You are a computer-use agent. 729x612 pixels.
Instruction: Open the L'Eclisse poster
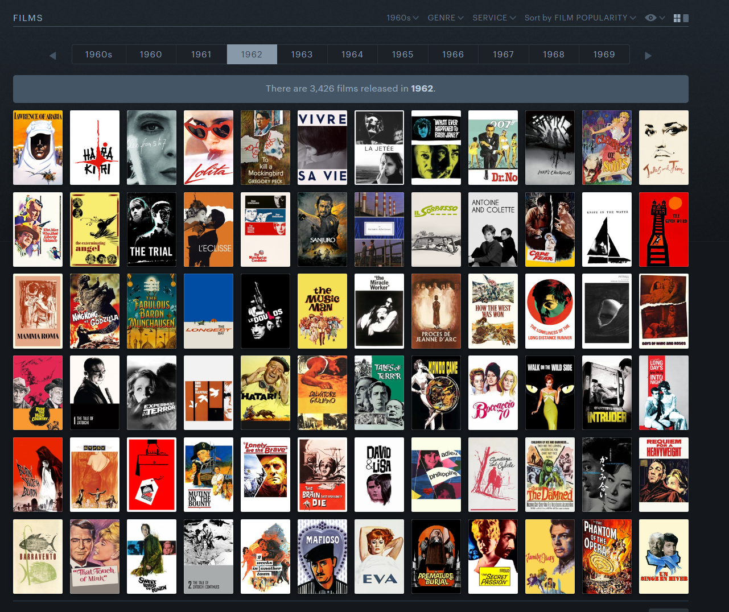pos(209,230)
